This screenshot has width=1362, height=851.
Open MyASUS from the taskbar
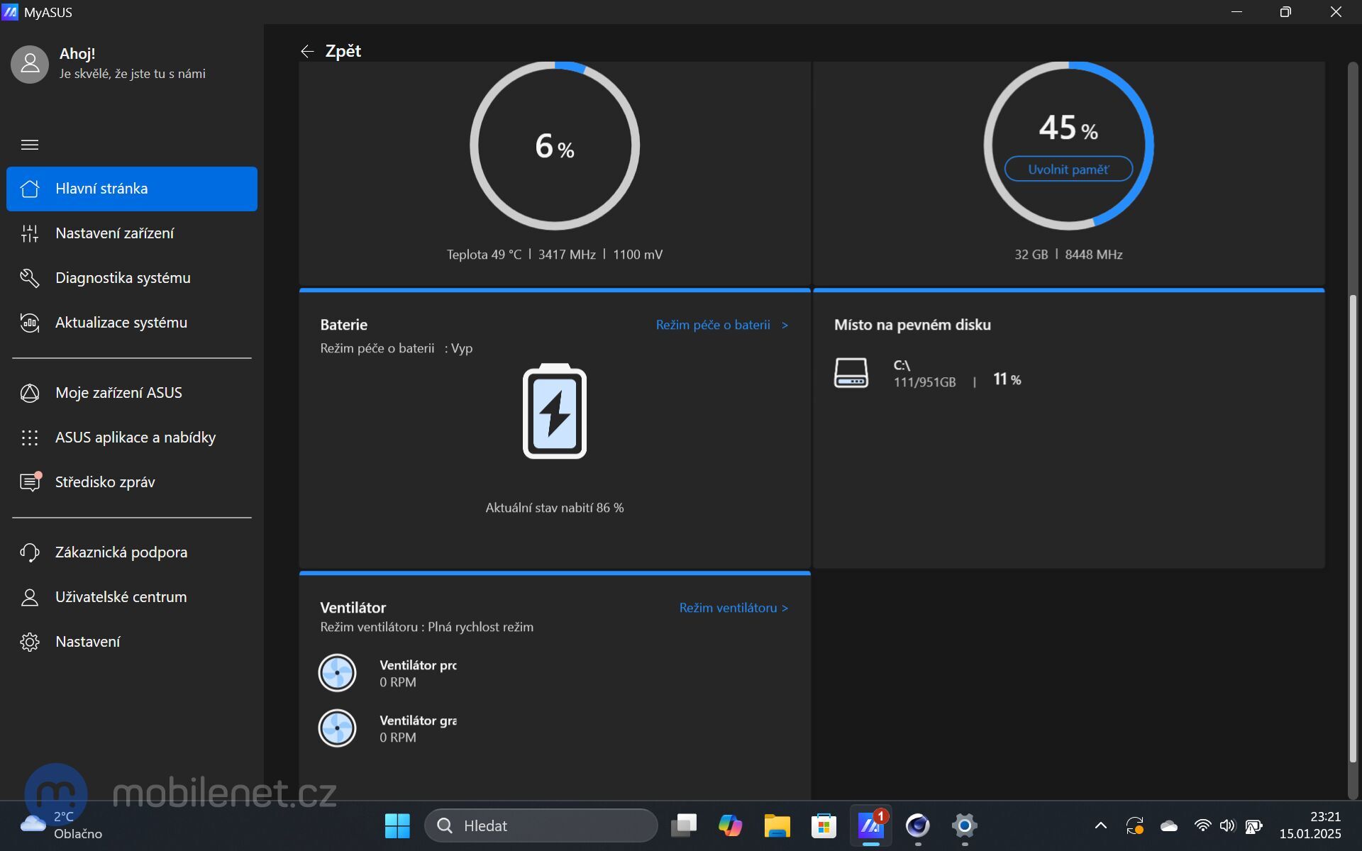pyautogui.click(x=870, y=825)
